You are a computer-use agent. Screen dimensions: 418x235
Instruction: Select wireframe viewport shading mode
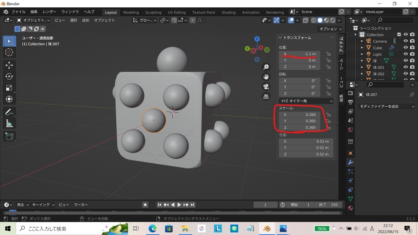[x=313, y=20]
